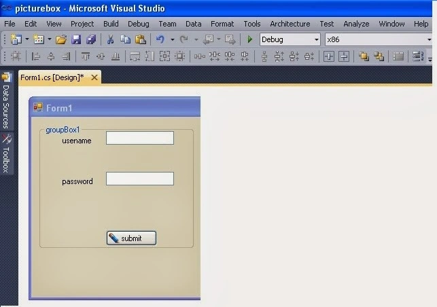Screen dimensions: 437x307
Task: Start debugging with the green play icon
Action: coord(250,39)
